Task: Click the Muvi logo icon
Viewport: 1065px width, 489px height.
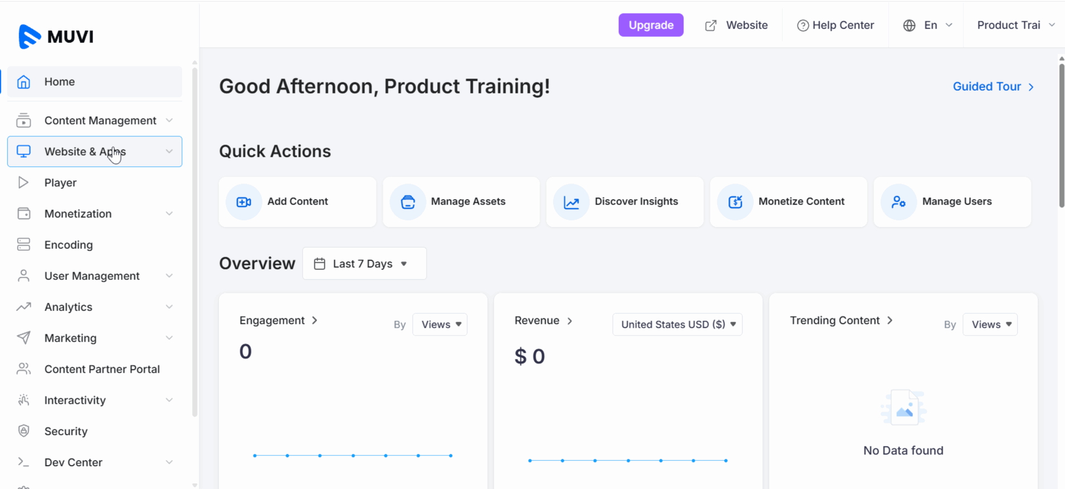Action: [29, 37]
